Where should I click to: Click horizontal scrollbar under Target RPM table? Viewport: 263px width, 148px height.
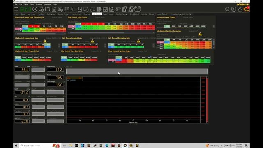point(40,34)
